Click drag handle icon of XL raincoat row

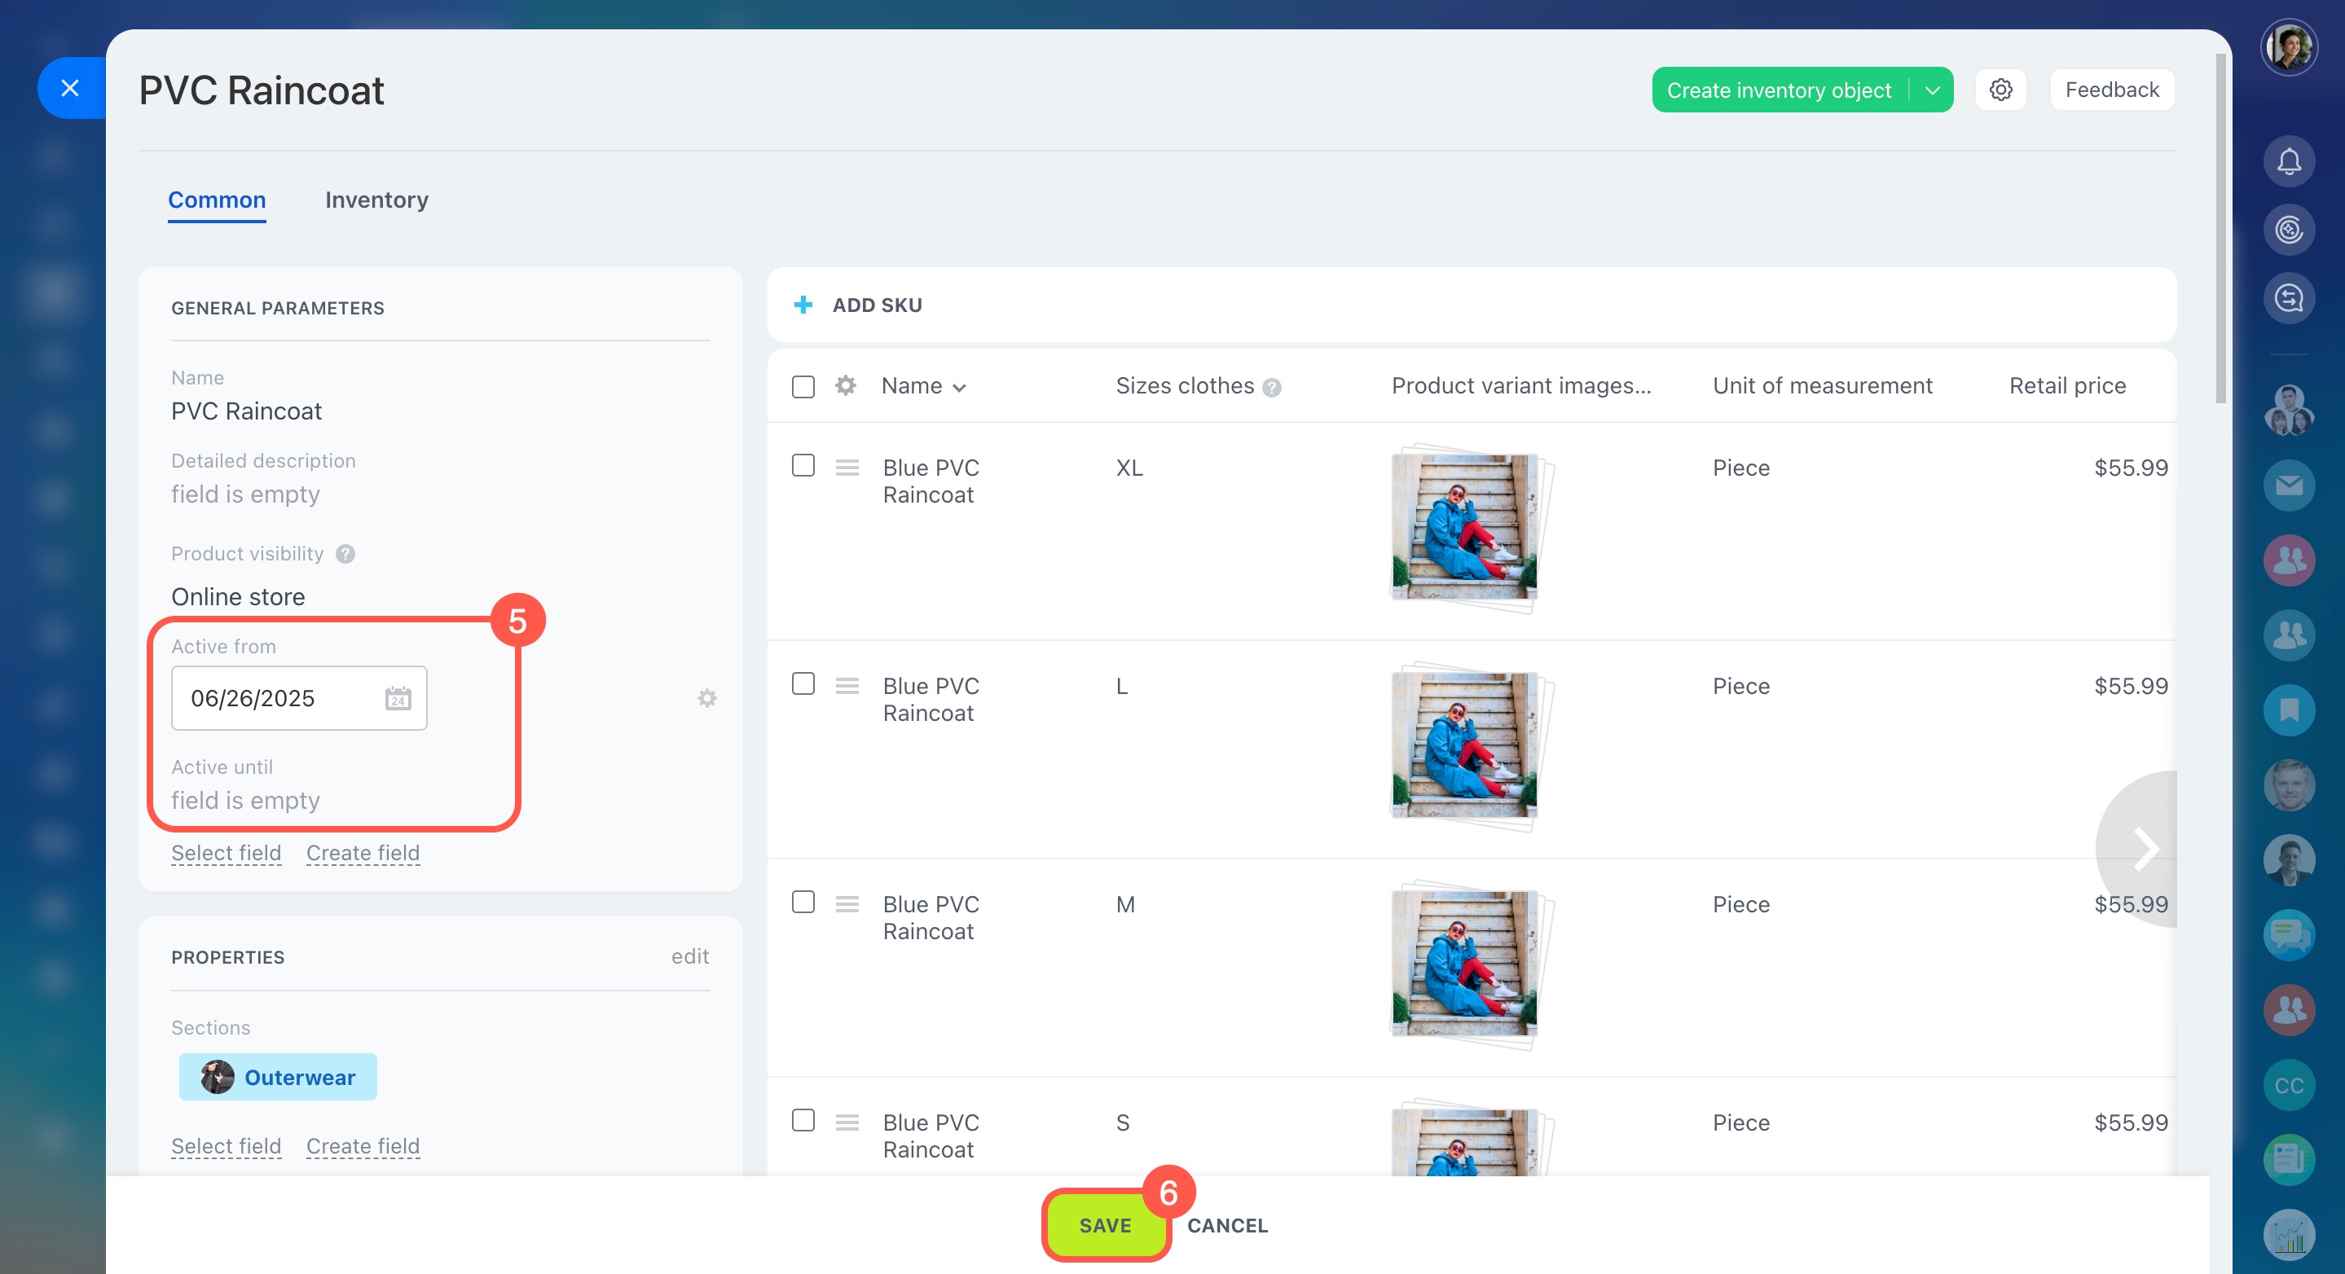[847, 468]
